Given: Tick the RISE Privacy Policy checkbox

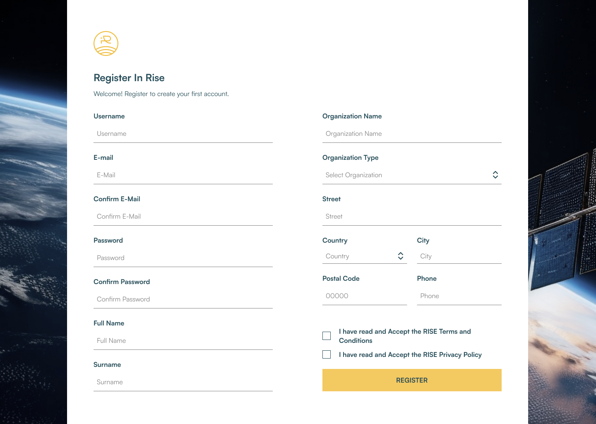Looking at the screenshot, I should [x=327, y=355].
